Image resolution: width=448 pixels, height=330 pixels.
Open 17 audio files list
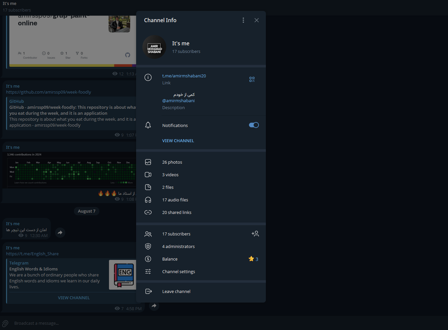(x=201, y=200)
